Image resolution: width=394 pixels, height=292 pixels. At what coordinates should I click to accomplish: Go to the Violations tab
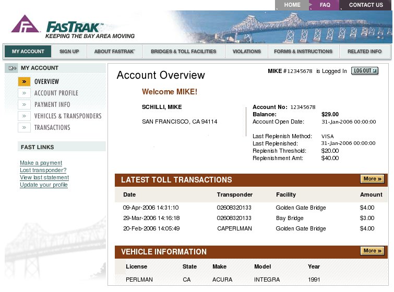(x=246, y=52)
